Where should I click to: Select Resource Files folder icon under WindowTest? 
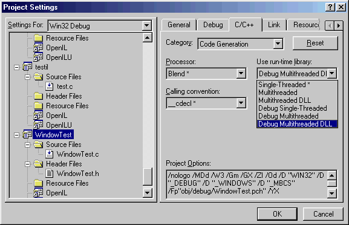click(38, 183)
